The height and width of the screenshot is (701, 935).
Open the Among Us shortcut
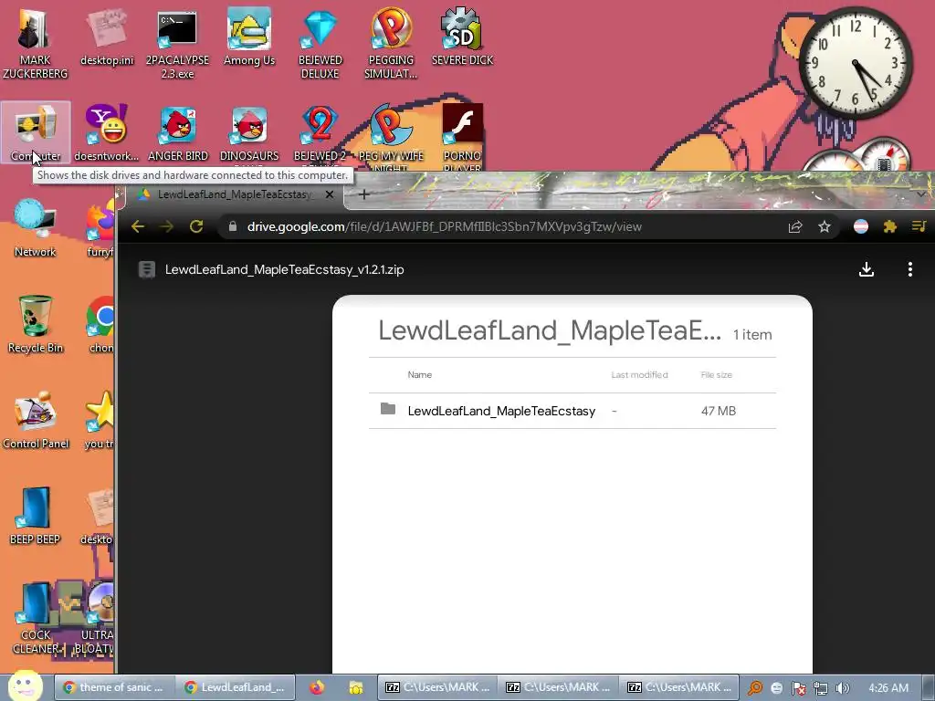click(249, 38)
